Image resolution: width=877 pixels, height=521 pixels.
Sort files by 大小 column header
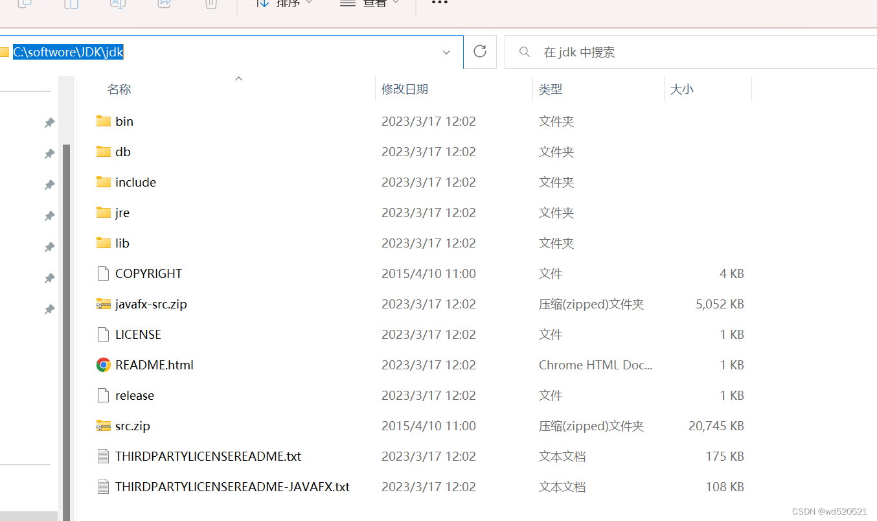point(681,89)
